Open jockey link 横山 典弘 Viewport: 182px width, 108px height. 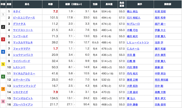tap(132, 11)
